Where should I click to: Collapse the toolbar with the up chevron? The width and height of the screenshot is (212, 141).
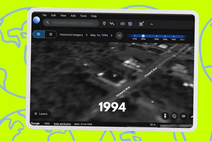pyautogui.click(x=152, y=24)
